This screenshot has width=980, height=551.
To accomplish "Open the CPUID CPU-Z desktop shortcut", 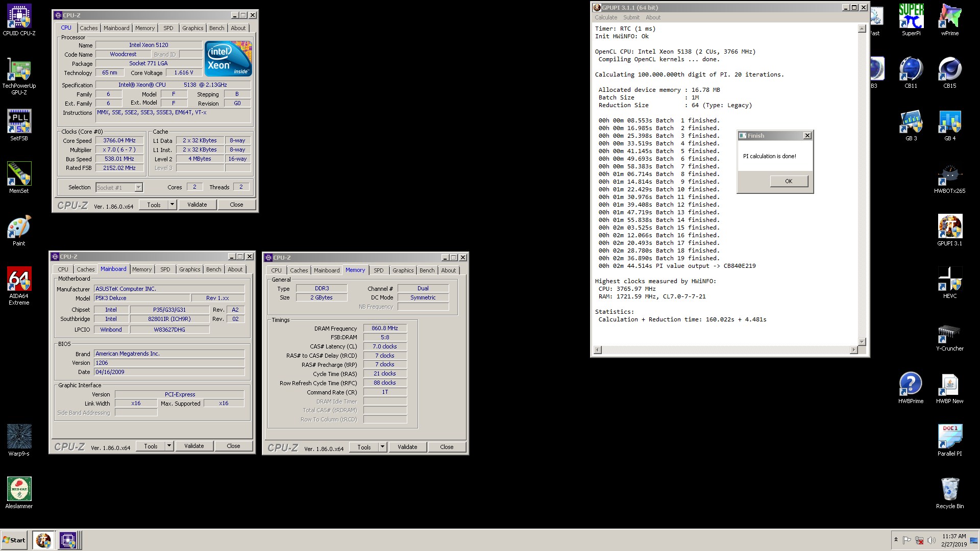I will (x=19, y=20).
